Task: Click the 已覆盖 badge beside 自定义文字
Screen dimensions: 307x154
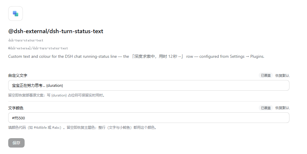Action: [x=266, y=75]
